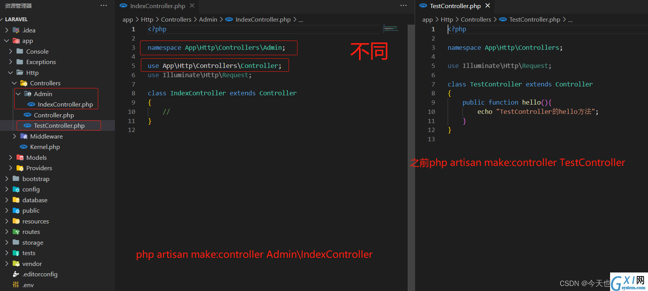Collapse the app folder chevron
The image size is (648, 291).
coord(7,41)
